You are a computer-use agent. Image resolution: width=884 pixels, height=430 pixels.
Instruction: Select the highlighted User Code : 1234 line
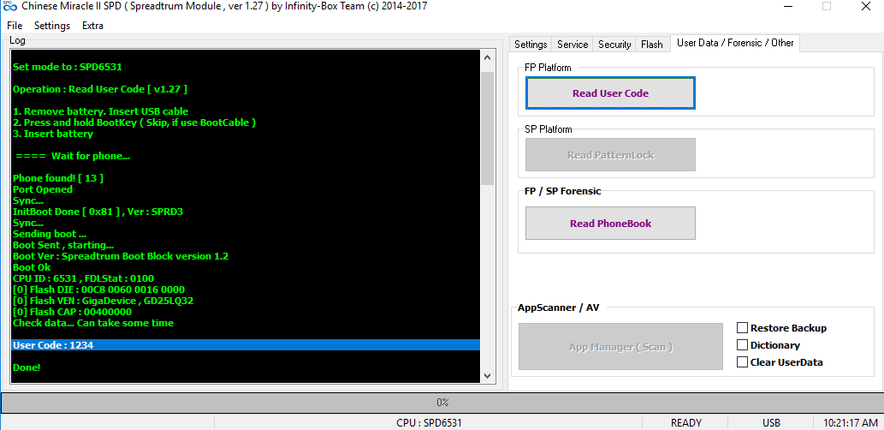[246, 345]
